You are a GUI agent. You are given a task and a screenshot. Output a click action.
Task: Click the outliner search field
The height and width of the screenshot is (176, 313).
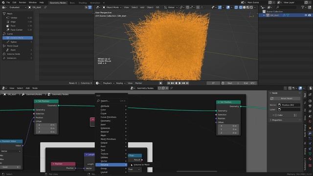(x=287, y=7)
